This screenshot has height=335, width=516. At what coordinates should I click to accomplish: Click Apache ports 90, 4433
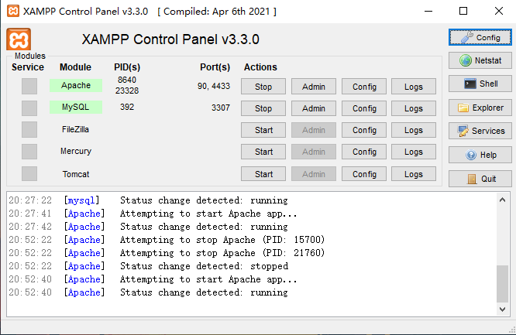[x=214, y=86]
